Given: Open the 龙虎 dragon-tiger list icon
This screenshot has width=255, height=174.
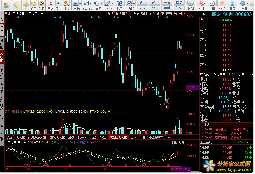Looking at the screenshot, I should point(201,5).
